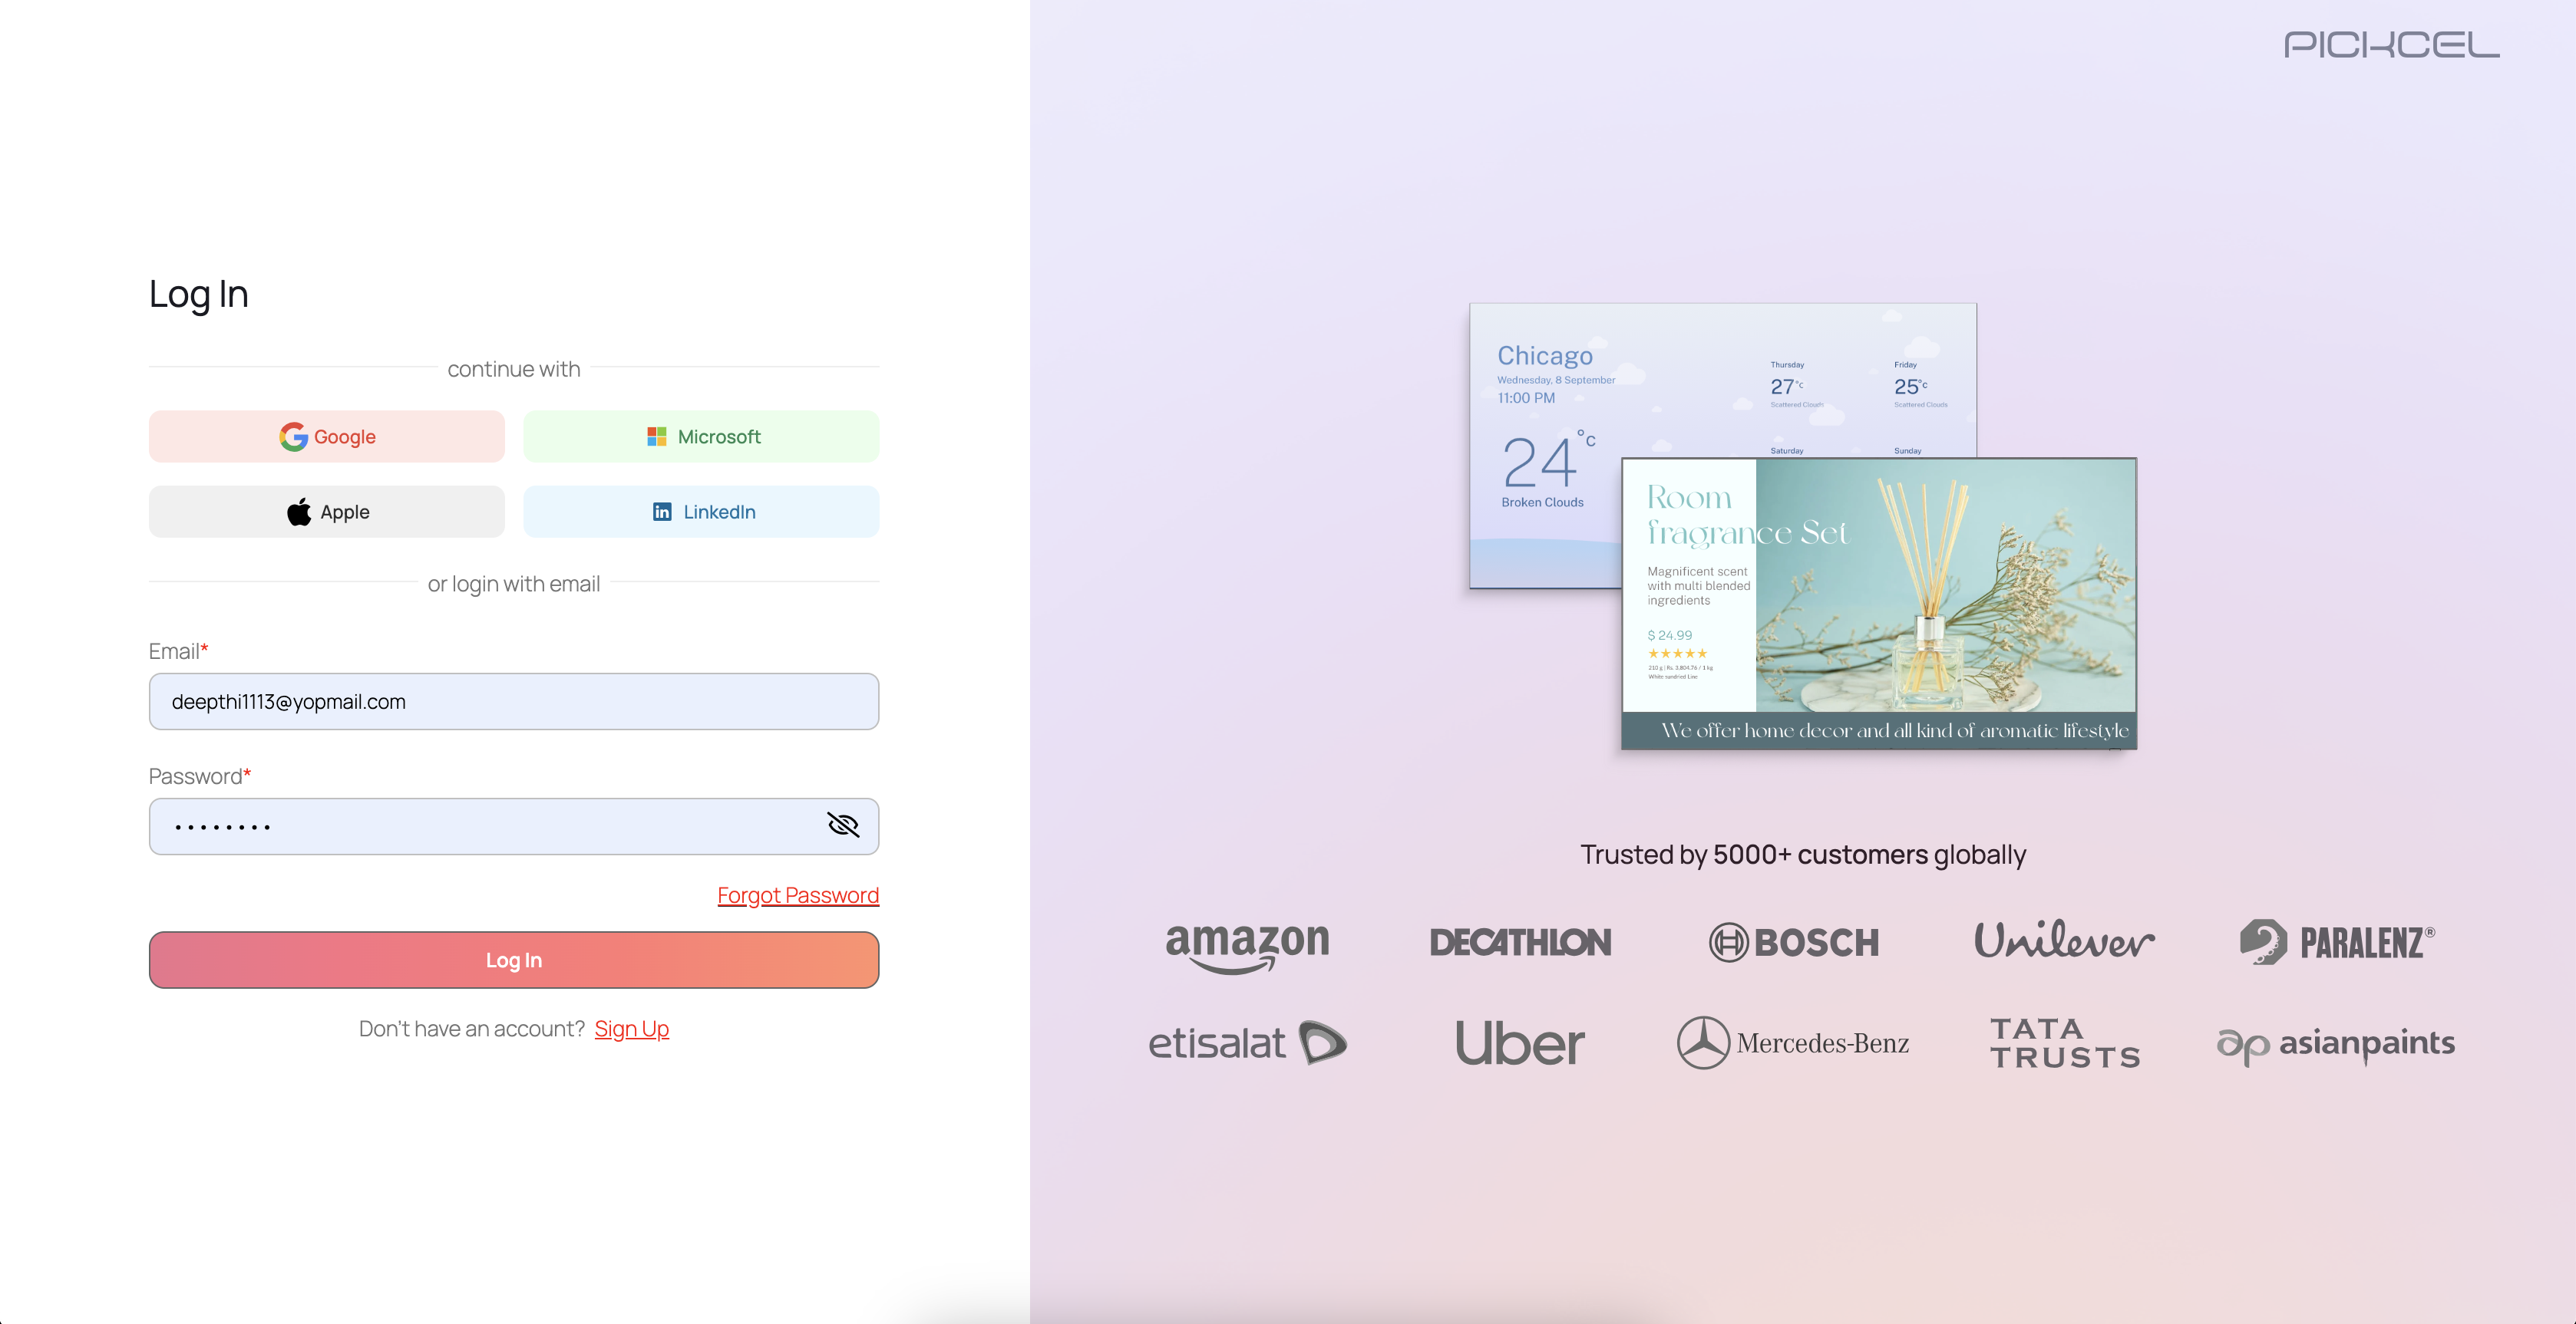This screenshot has width=2576, height=1324.
Task: Click the Amazon logo on right panel
Action: [1245, 940]
